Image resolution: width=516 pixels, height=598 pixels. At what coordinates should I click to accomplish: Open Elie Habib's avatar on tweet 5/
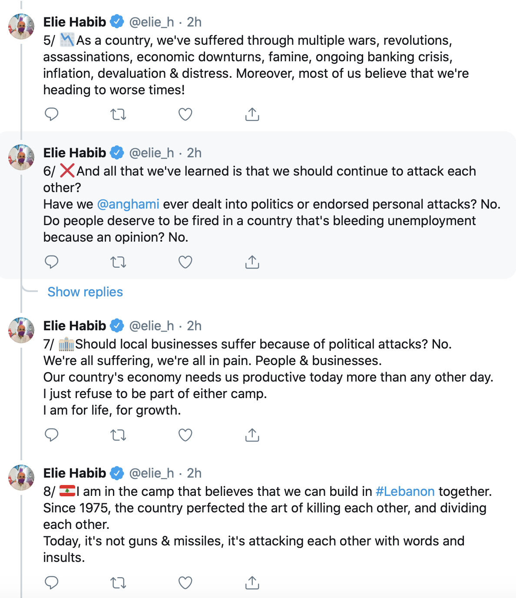click(x=21, y=27)
